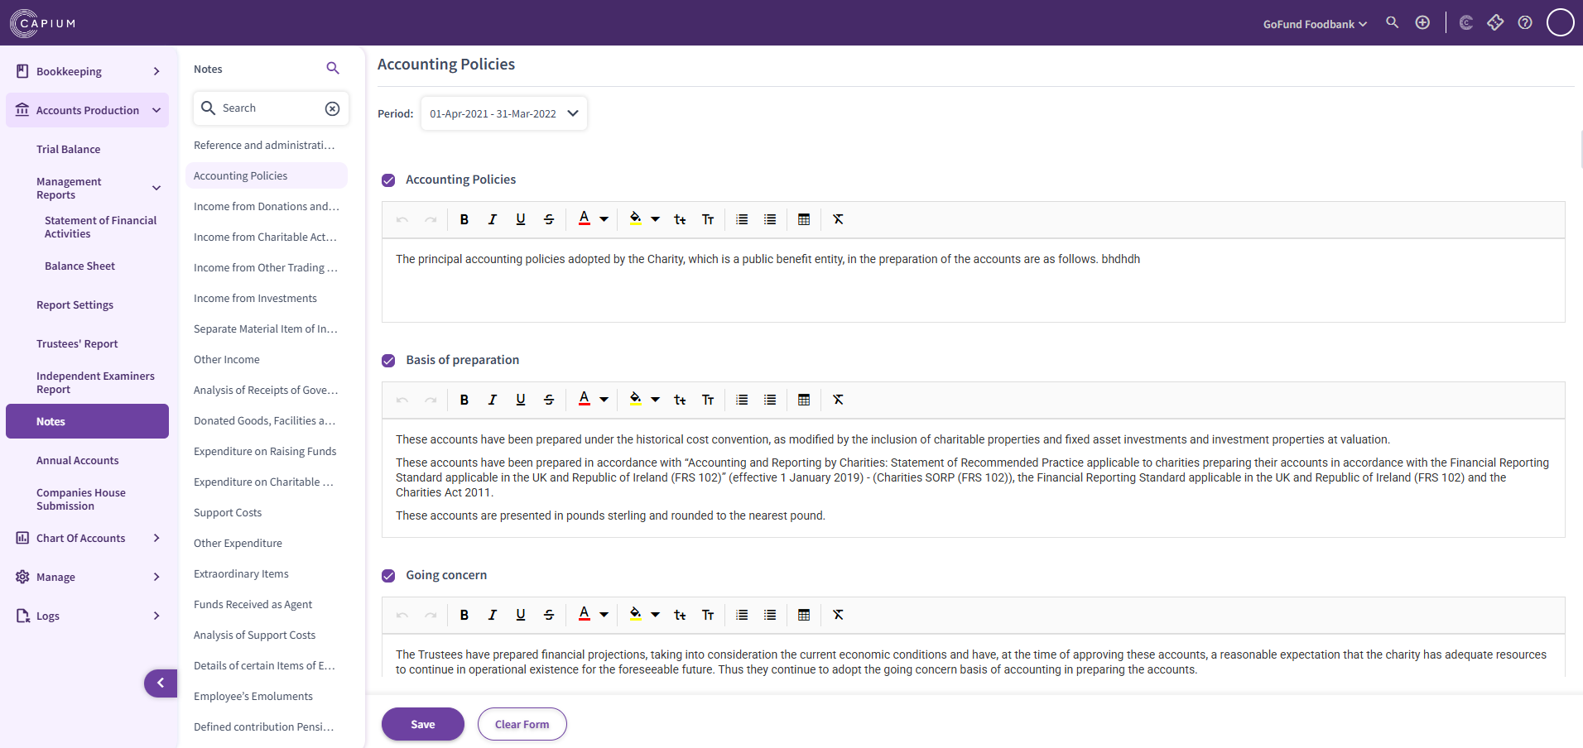Click into the Accounting Policies text area

[973, 280]
